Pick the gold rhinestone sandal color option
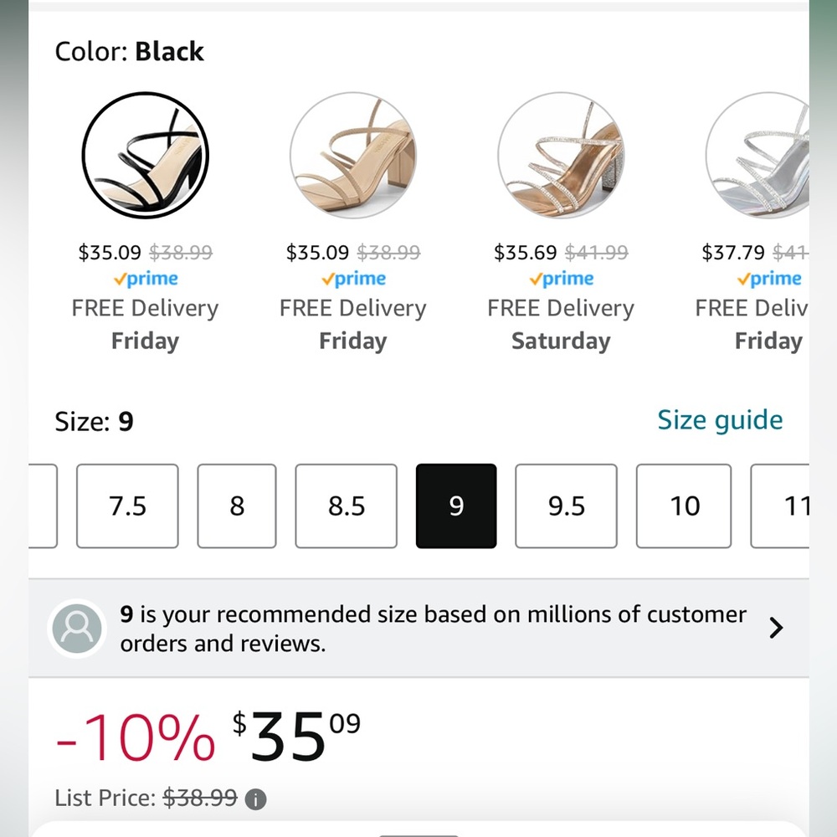Image resolution: width=837 pixels, height=837 pixels. (561, 156)
